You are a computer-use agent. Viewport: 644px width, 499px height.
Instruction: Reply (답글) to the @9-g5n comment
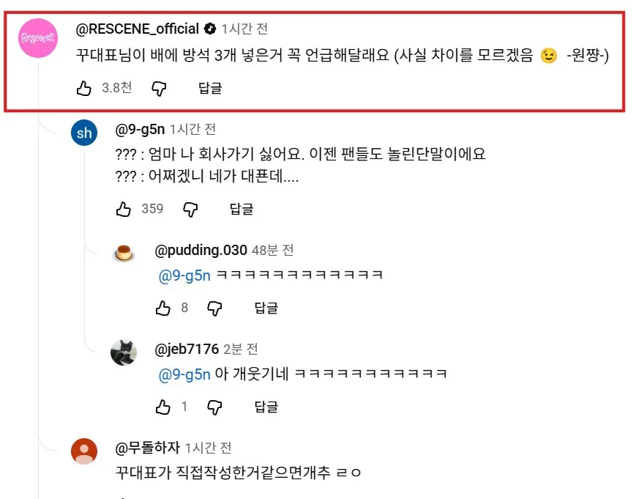tap(241, 209)
